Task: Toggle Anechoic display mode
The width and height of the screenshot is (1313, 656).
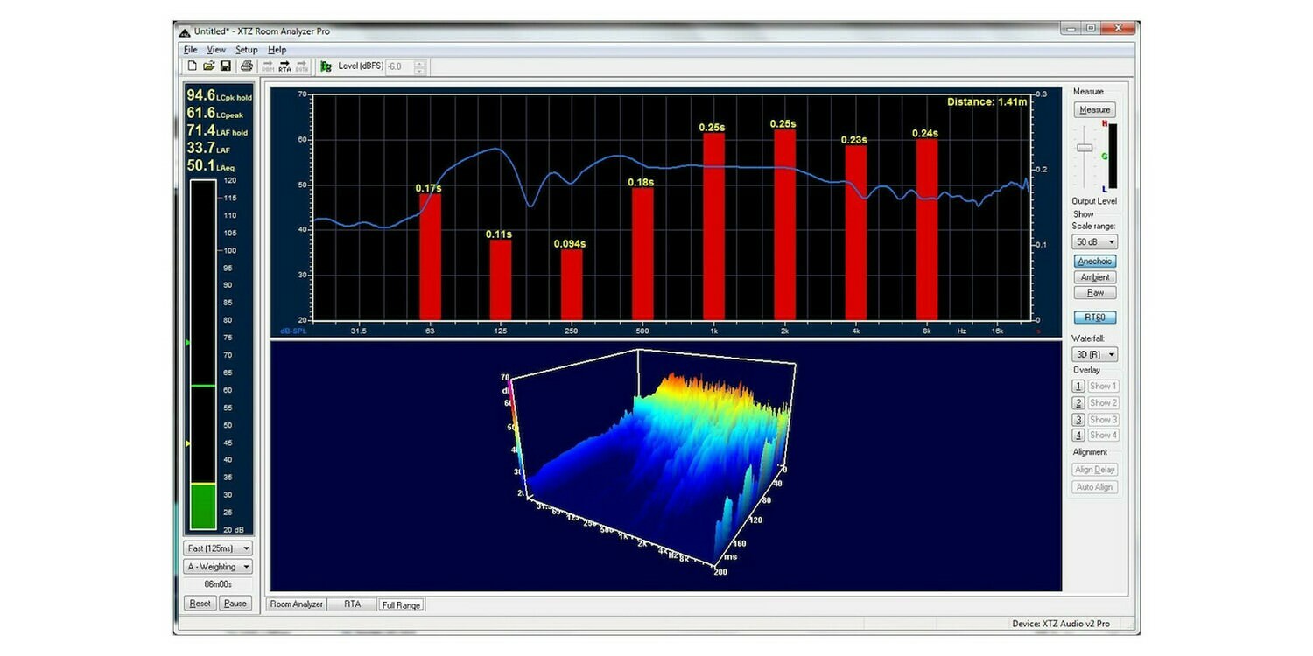Action: pyautogui.click(x=1094, y=261)
